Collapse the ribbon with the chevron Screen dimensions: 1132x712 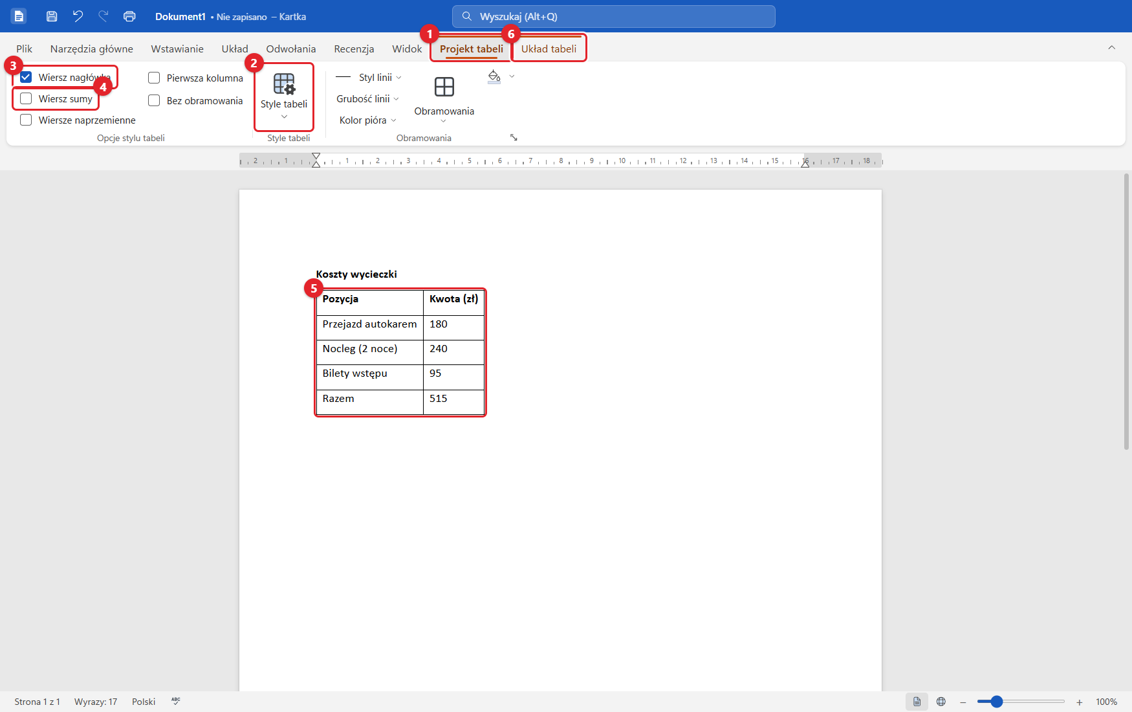[1112, 47]
